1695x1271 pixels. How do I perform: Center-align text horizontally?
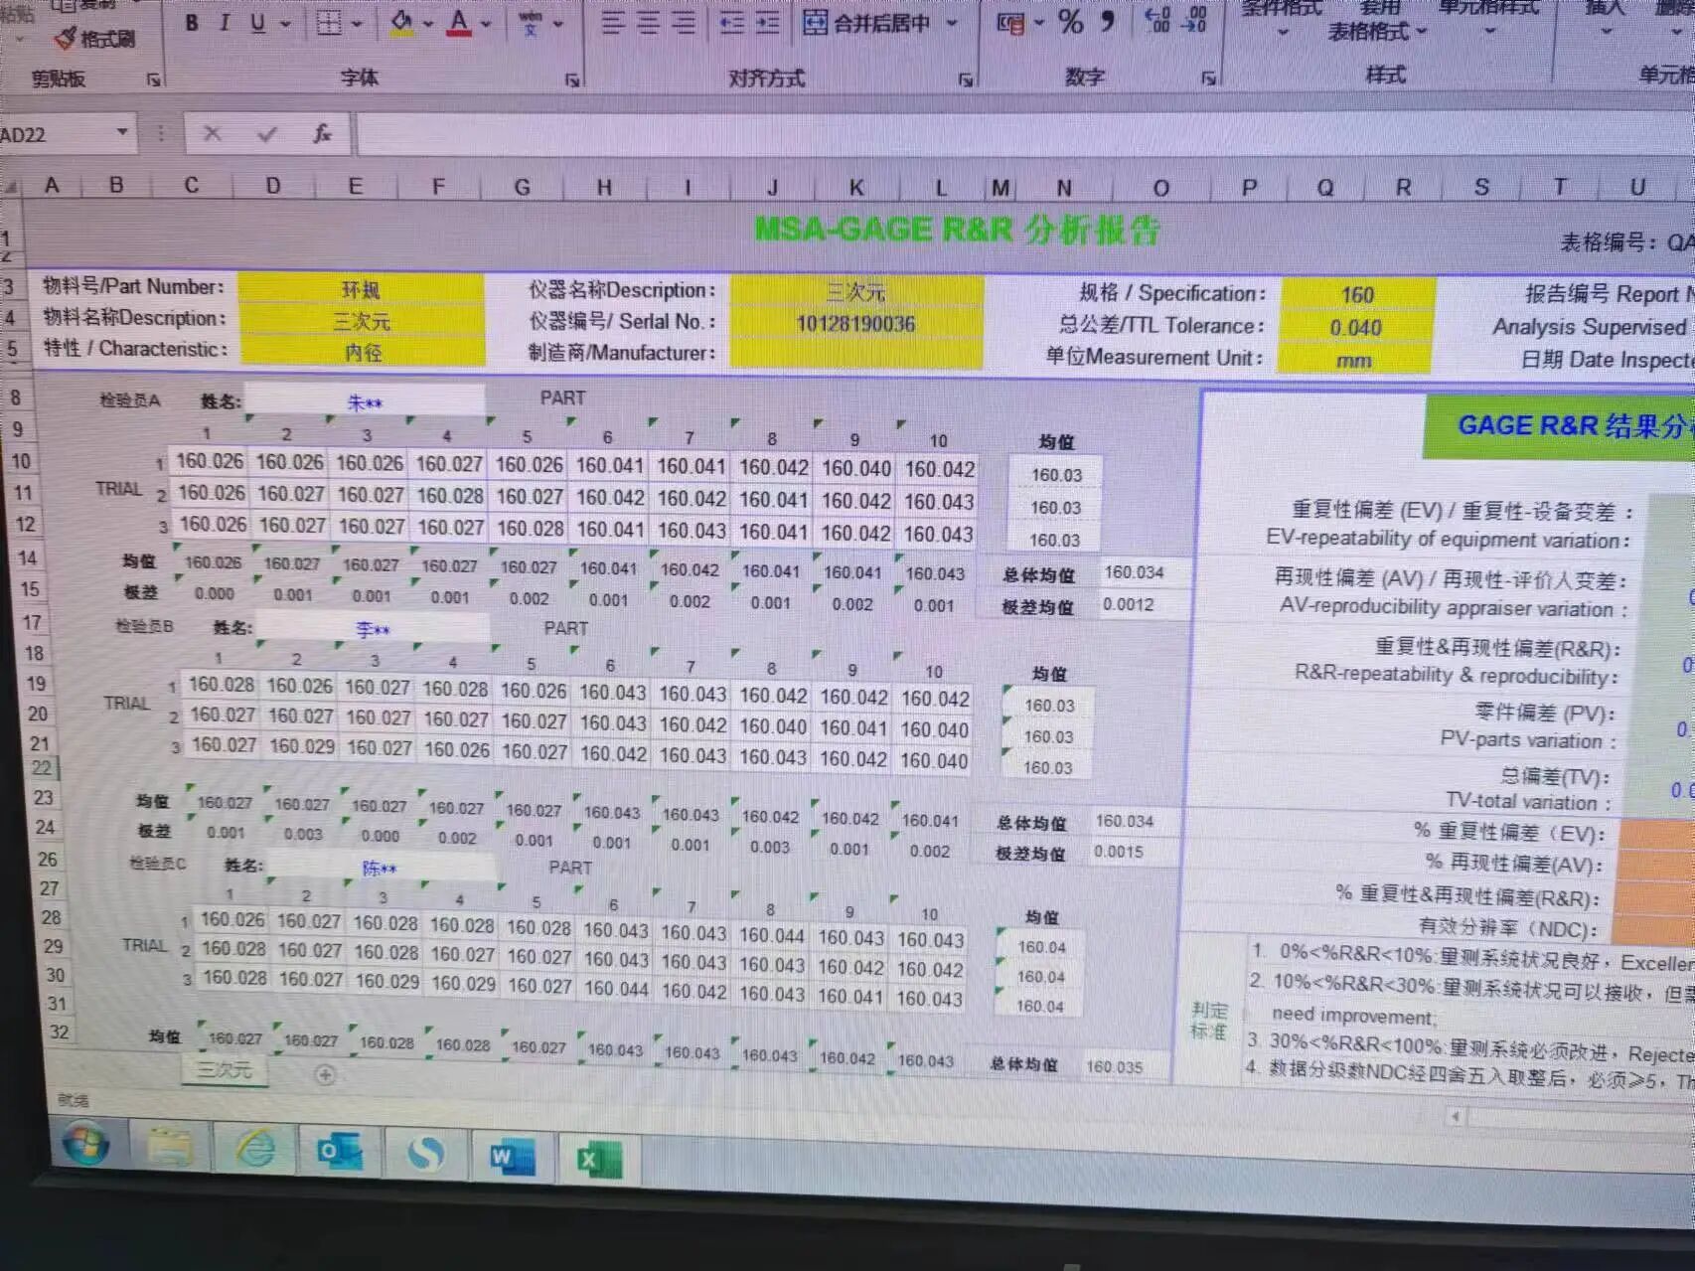[648, 23]
